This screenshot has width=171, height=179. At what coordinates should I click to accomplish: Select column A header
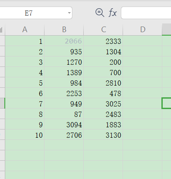point(25,30)
